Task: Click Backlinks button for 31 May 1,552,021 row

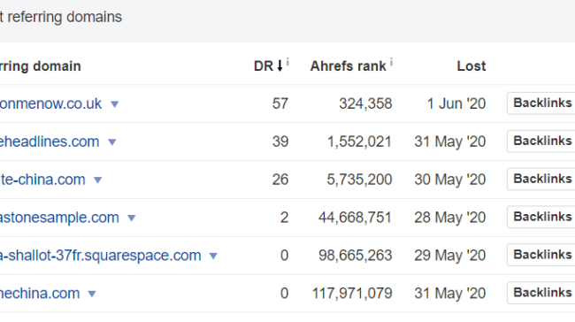Action: 540,142
